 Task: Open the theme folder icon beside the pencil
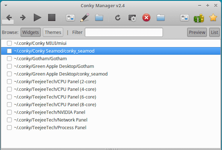coord(99,18)
